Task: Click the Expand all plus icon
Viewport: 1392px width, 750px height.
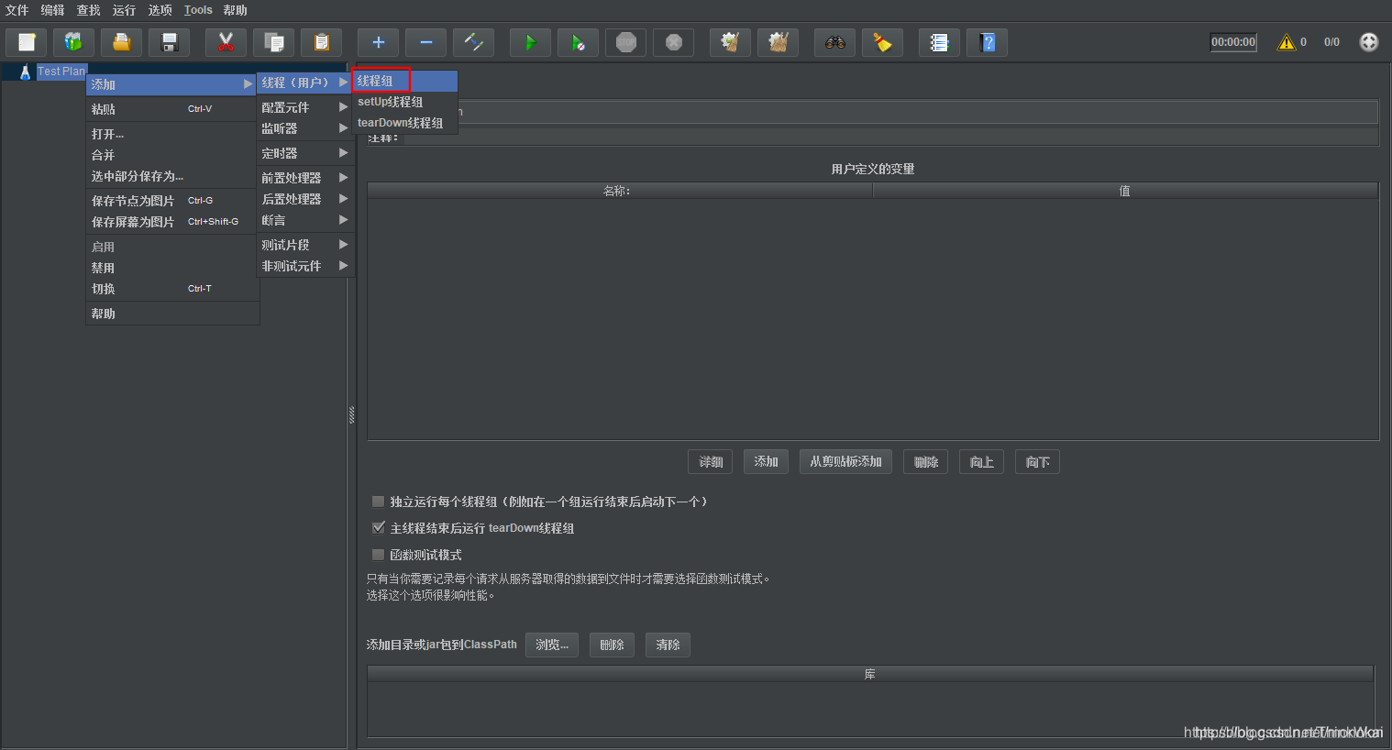Action: point(378,42)
